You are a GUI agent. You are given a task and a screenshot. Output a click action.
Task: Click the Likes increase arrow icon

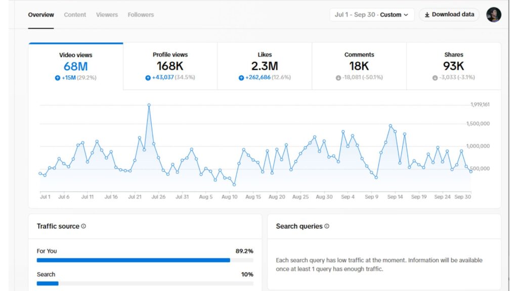(x=241, y=78)
